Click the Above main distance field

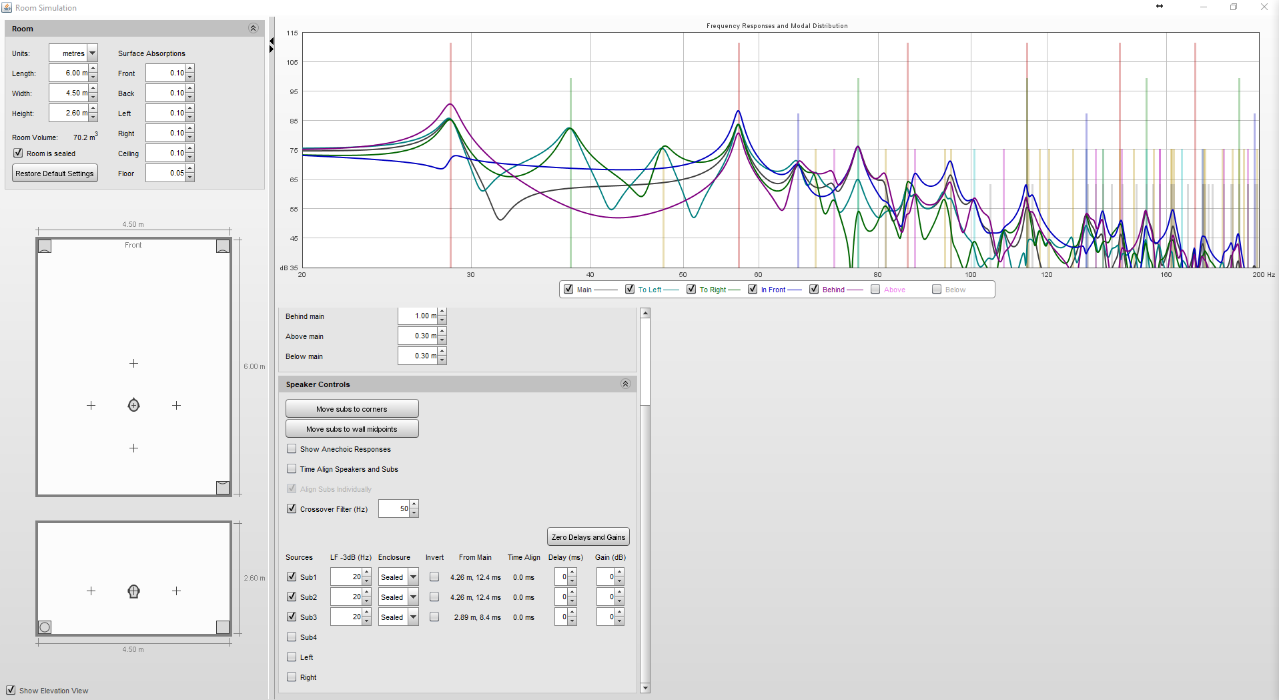(x=418, y=336)
